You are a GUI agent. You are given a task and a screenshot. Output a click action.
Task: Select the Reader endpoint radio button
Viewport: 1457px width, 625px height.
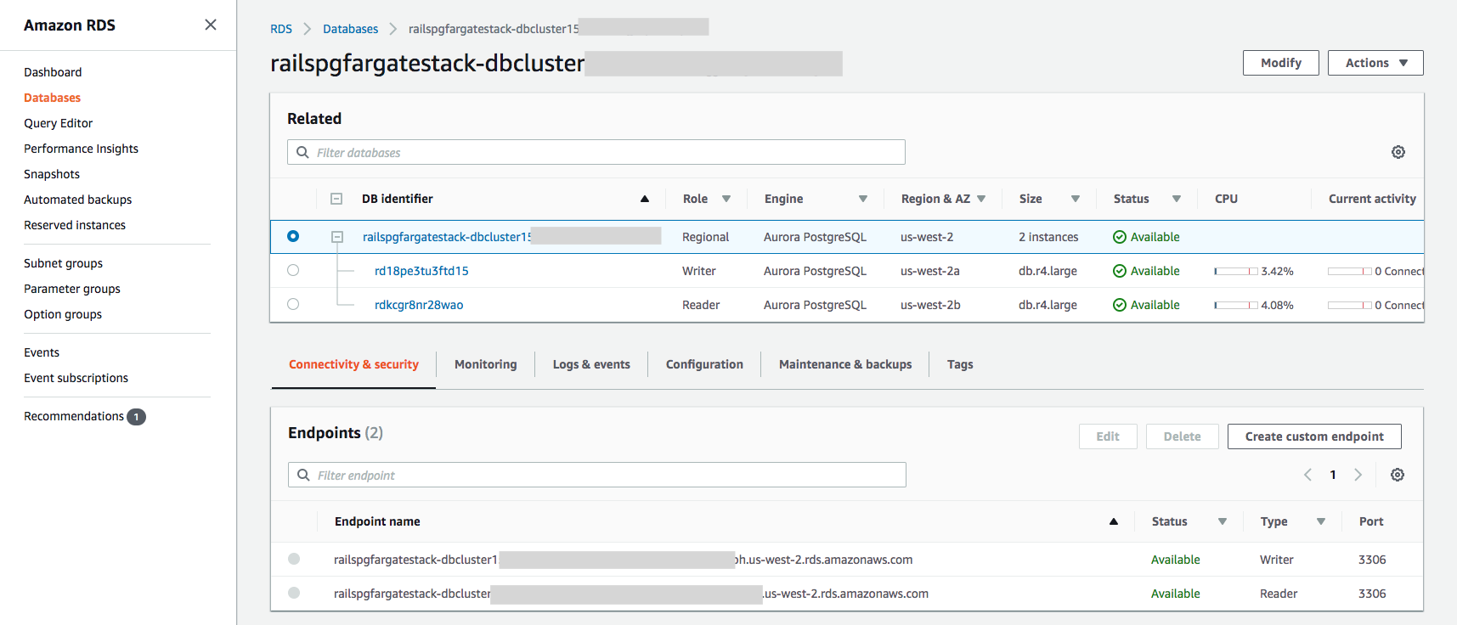(294, 593)
